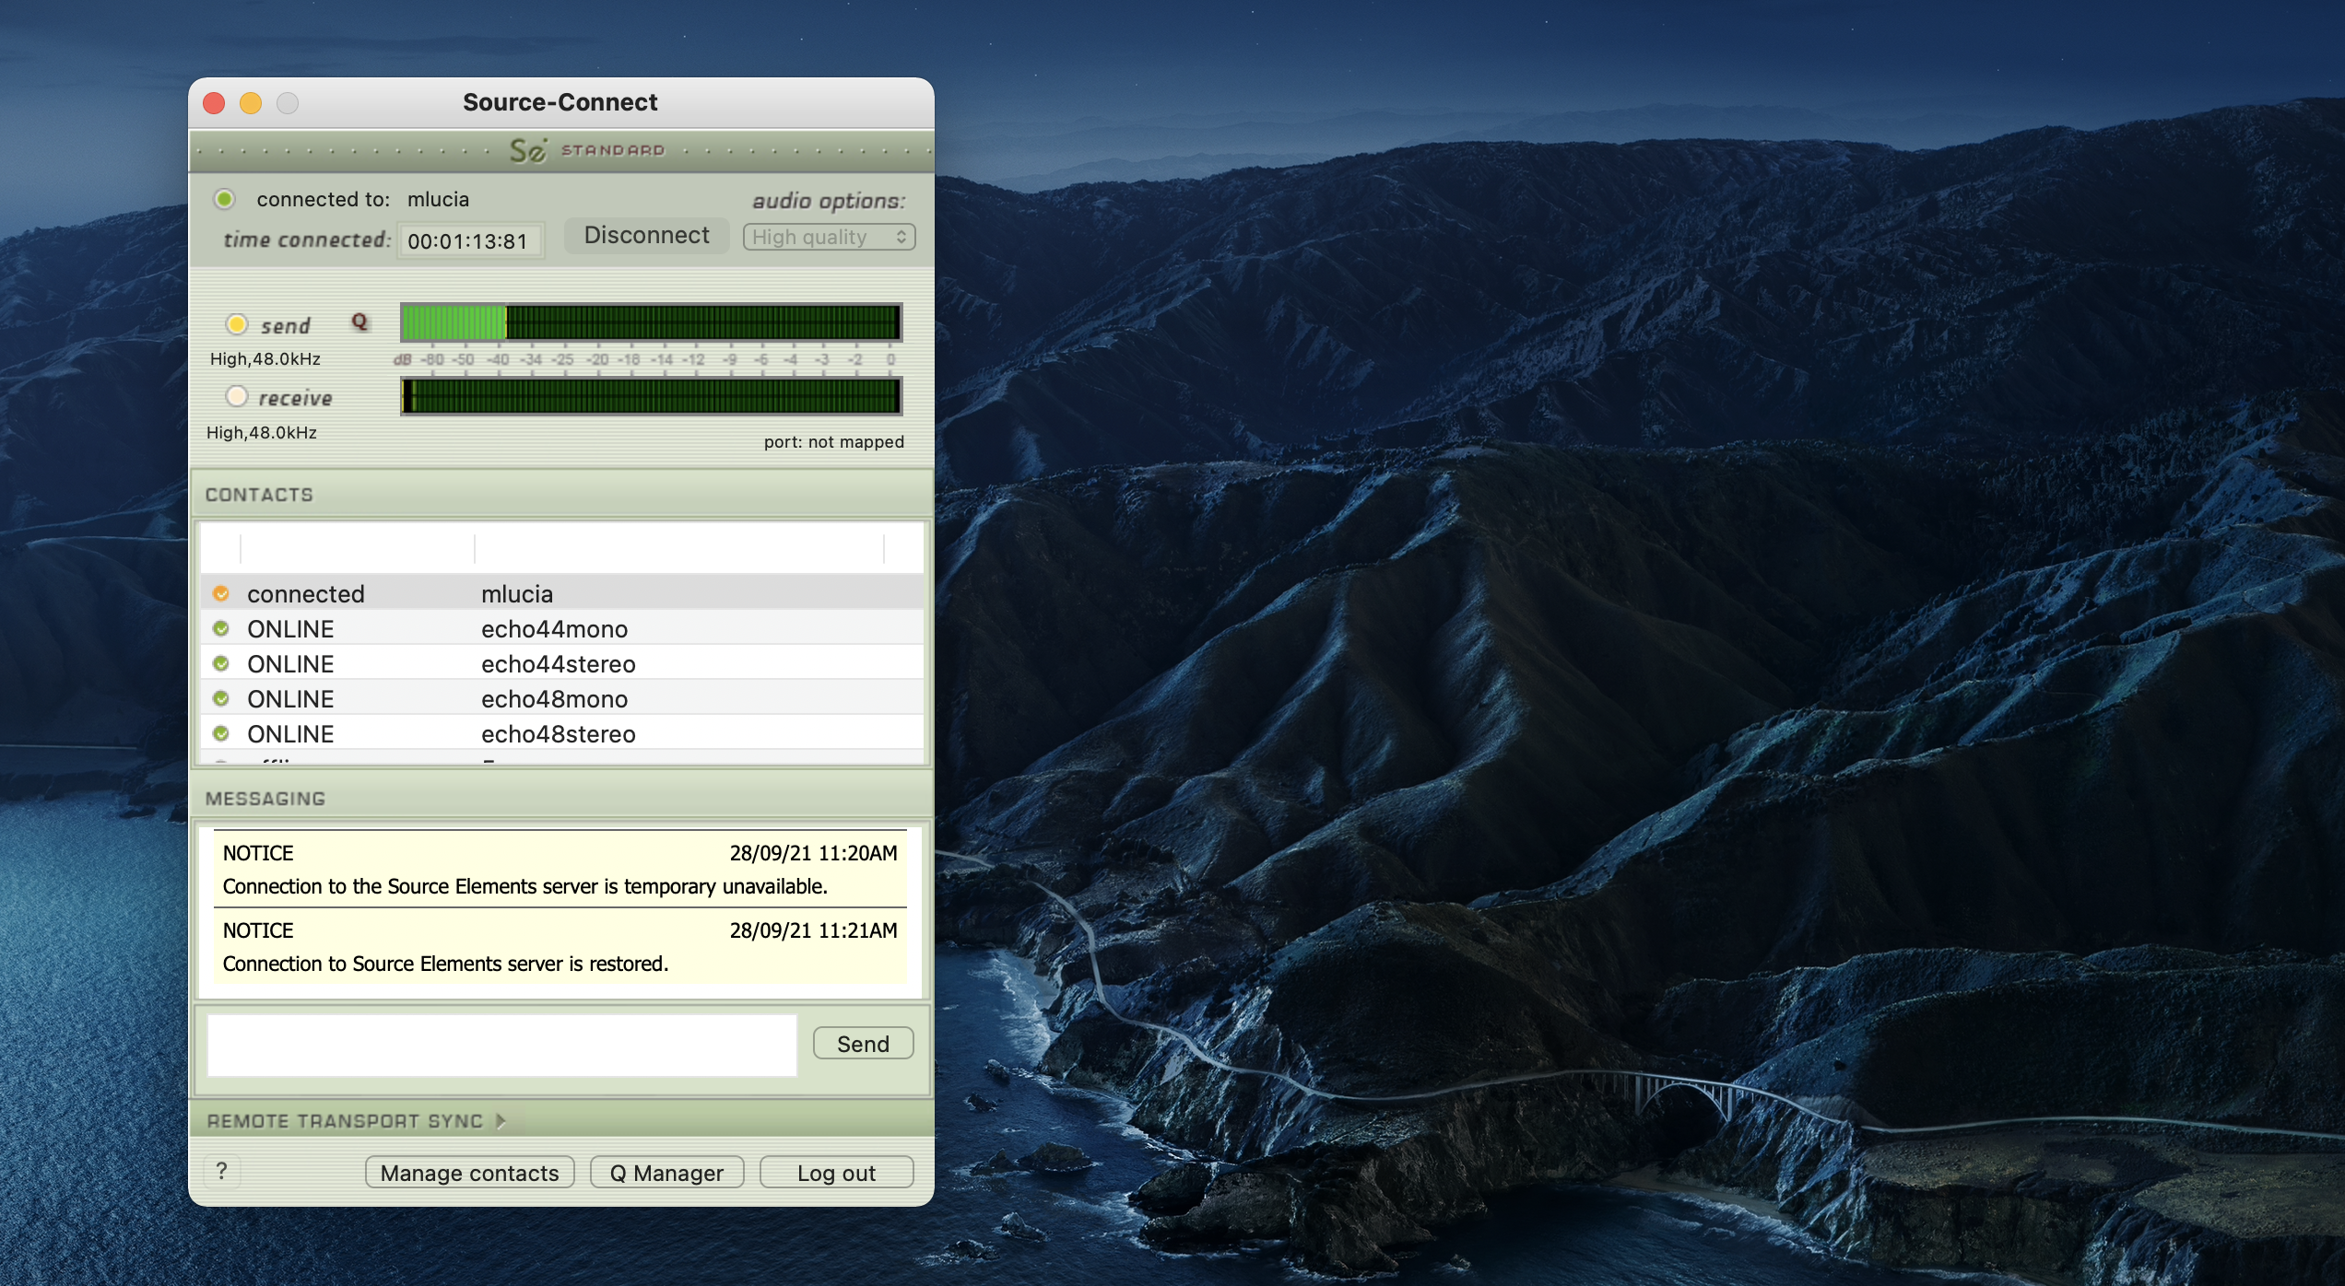Click the green status icon for echo48mono
The height and width of the screenshot is (1286, 2345).
tap(221, 699)
